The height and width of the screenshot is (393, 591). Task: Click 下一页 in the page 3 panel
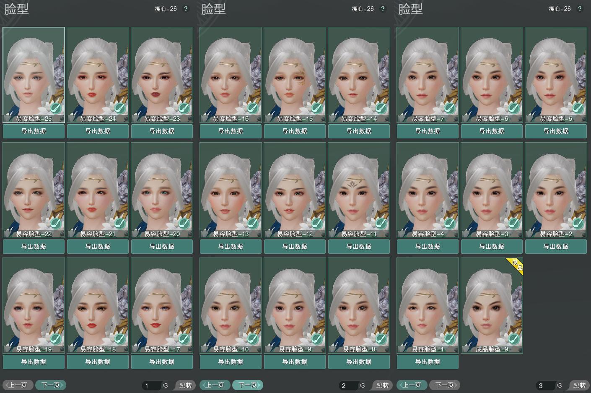click(445, 385)
